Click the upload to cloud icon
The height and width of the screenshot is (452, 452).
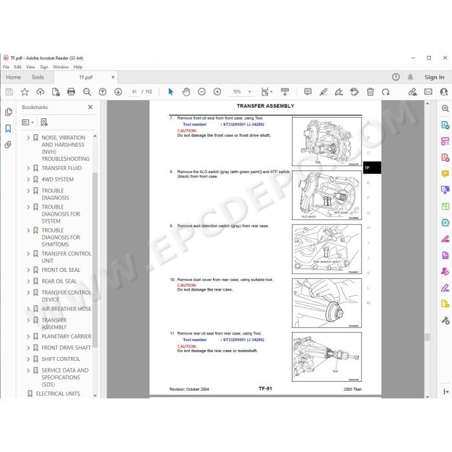[x=40, y=92]
